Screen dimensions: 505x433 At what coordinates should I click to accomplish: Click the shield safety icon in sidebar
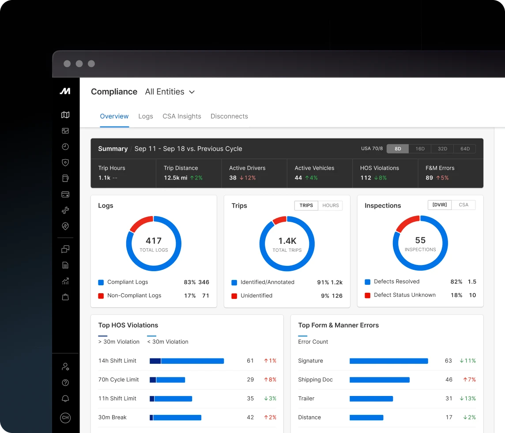pos(65,163)
